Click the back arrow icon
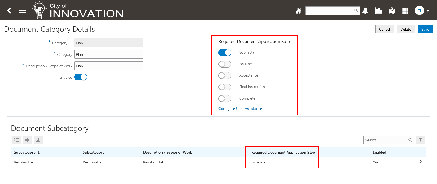The height and width of the screenshot is (184, 437). point(9,11)
